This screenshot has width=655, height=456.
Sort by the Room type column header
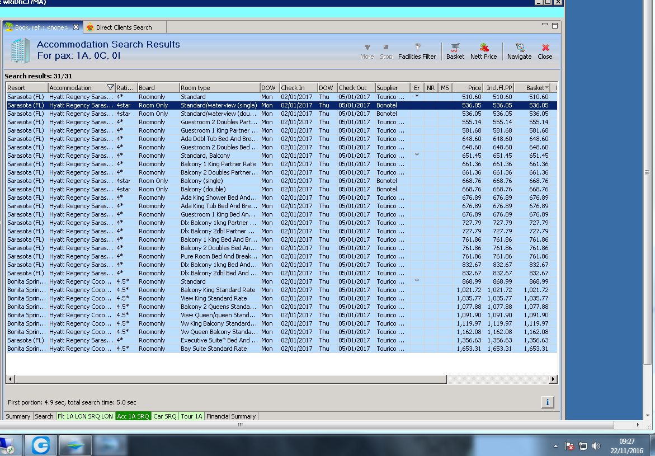220,88
